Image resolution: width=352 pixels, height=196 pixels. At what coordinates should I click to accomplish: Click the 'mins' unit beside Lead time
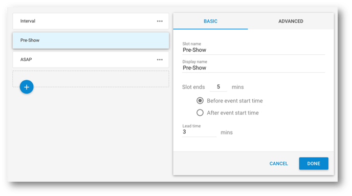227,133
